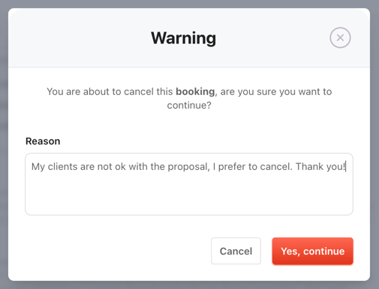The image size is (379, 289).
Task: Close the Warning dialog with the X icon
Action: coord(340,37)
